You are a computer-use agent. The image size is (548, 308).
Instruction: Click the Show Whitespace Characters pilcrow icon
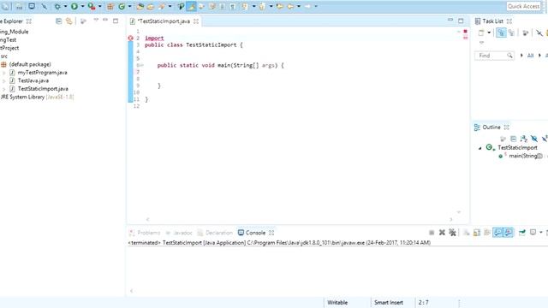coord(232,6)
